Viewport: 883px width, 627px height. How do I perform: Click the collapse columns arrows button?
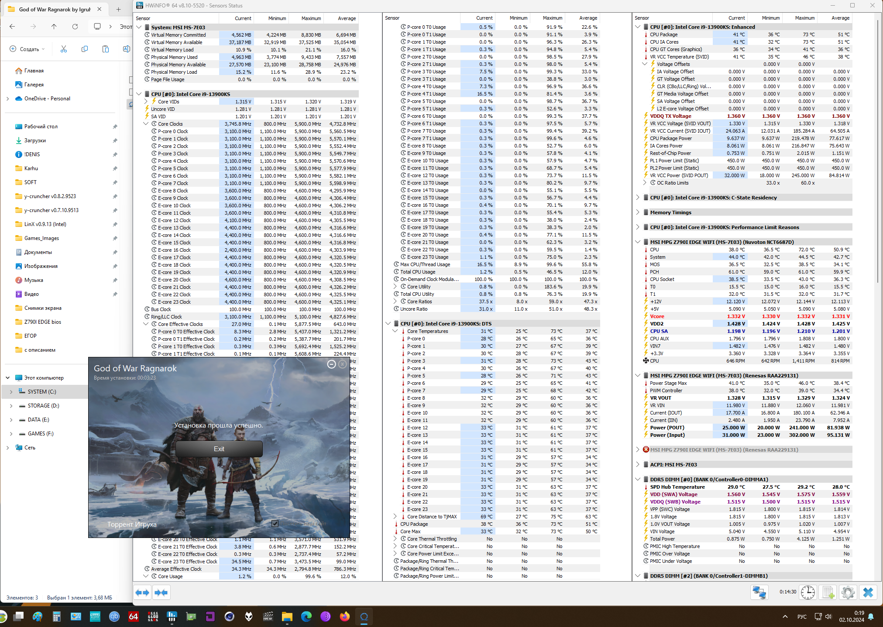point(161,592)
